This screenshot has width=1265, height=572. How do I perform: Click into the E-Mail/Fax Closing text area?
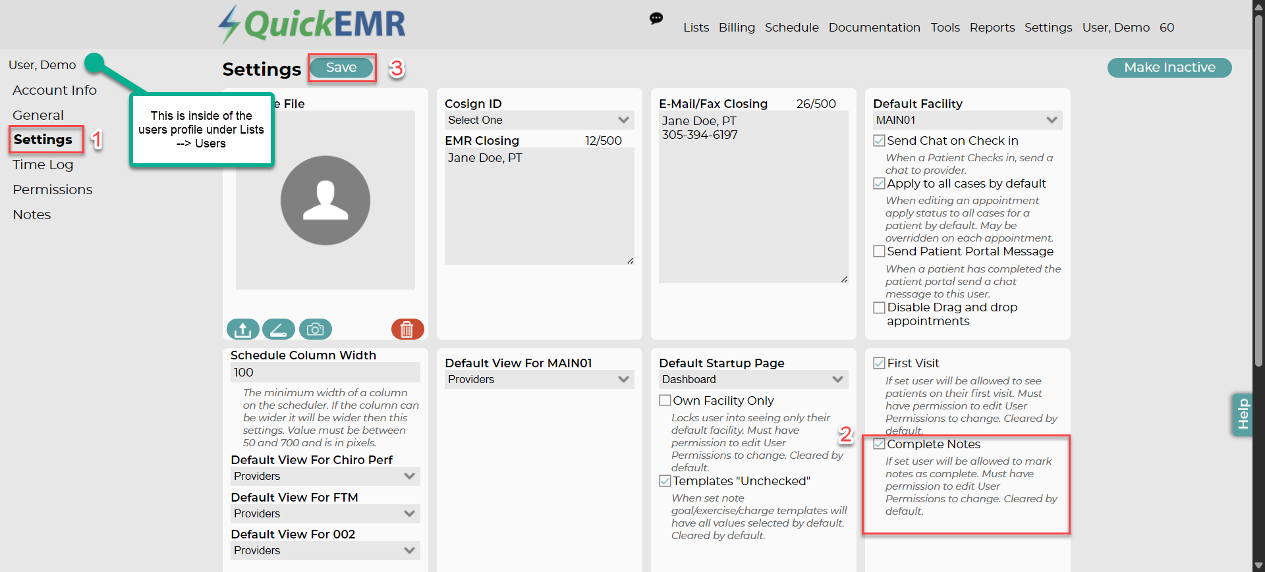[753, 197]
